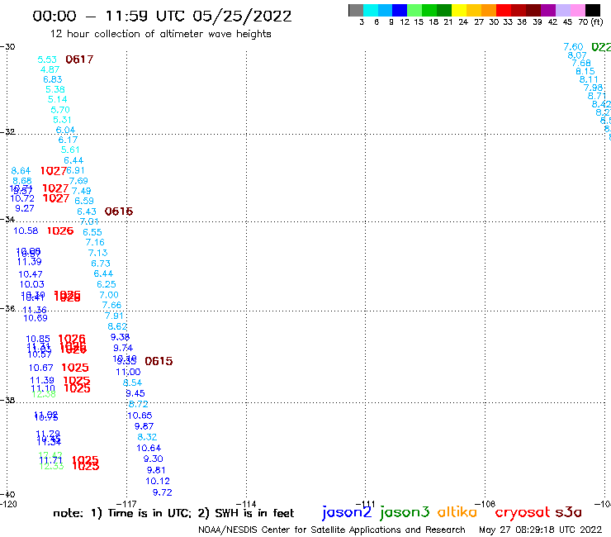The height and width of the screenshot is (537, 611).
Task: Click the wave height value '8.64'
Action: [21, 171]
